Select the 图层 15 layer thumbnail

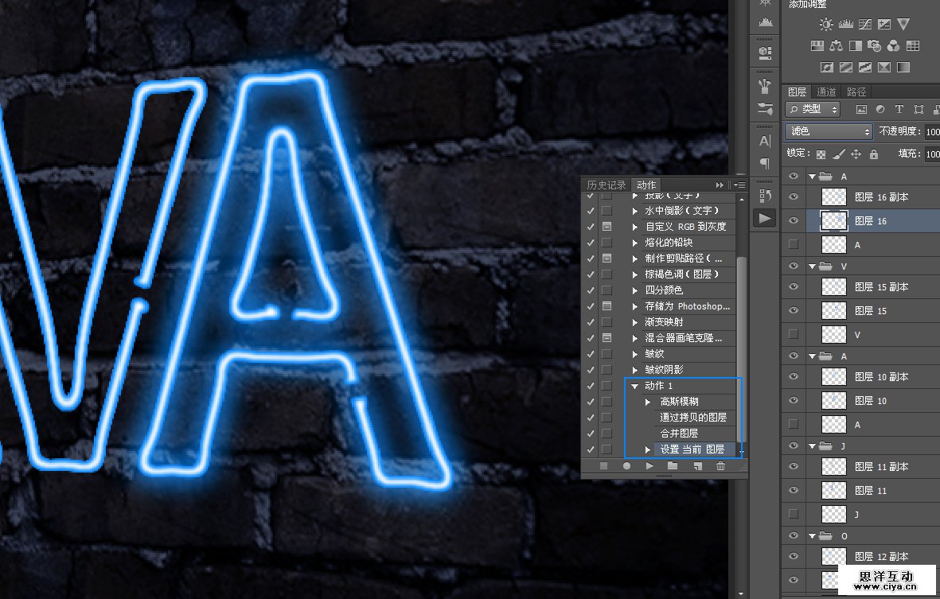click(833, 310)
